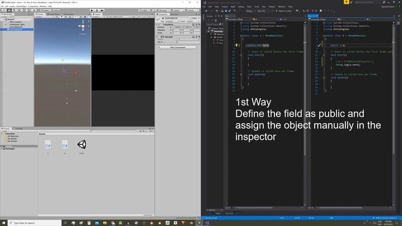Toggle Pivot/Center handle position in Unity

pos(45,10)
